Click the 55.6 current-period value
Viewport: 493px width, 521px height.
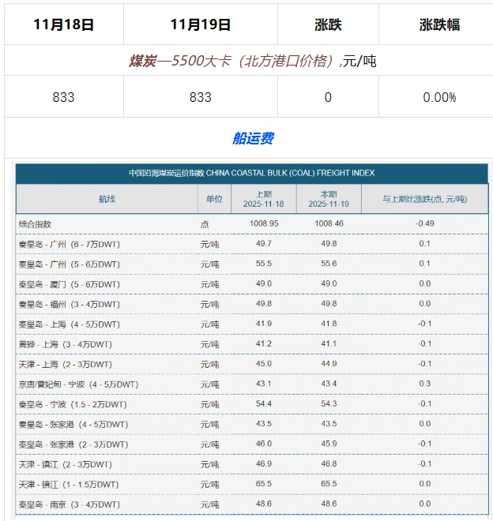click(x=329, y=264)
